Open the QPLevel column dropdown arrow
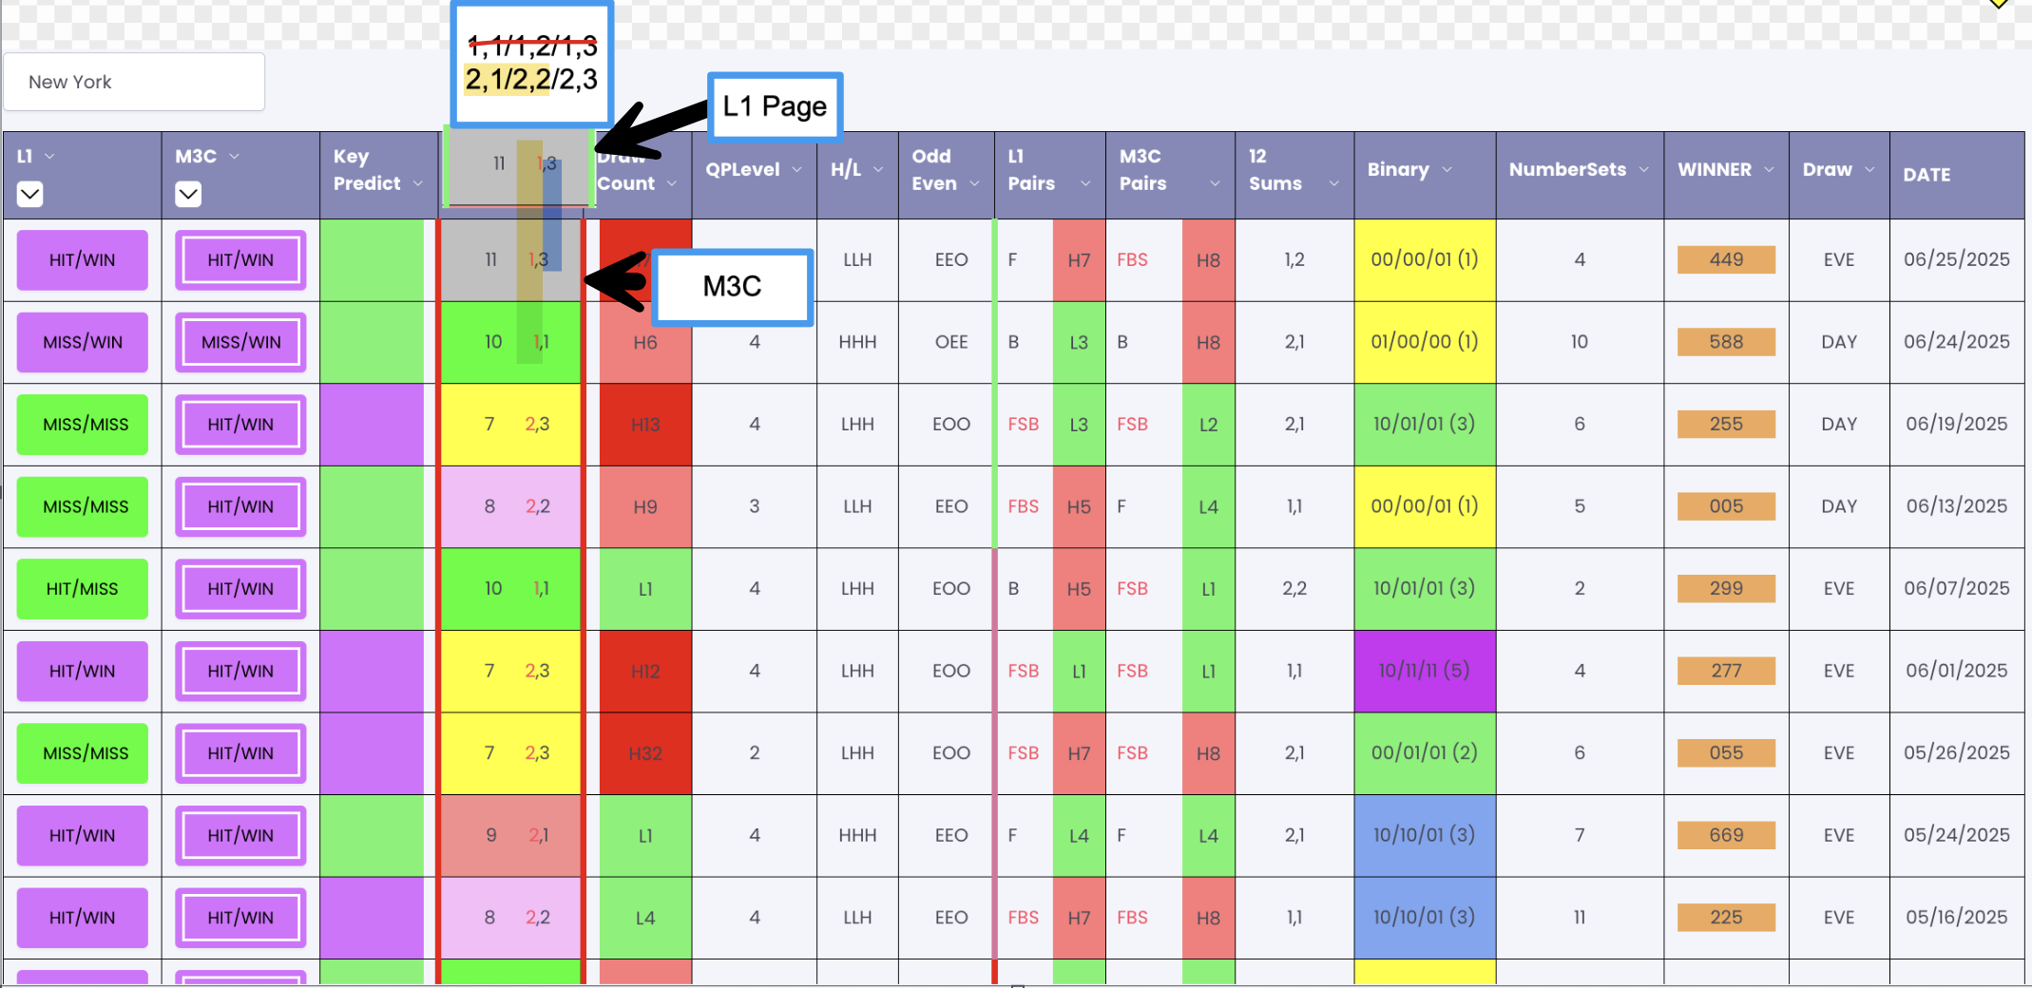 point(796,170)
